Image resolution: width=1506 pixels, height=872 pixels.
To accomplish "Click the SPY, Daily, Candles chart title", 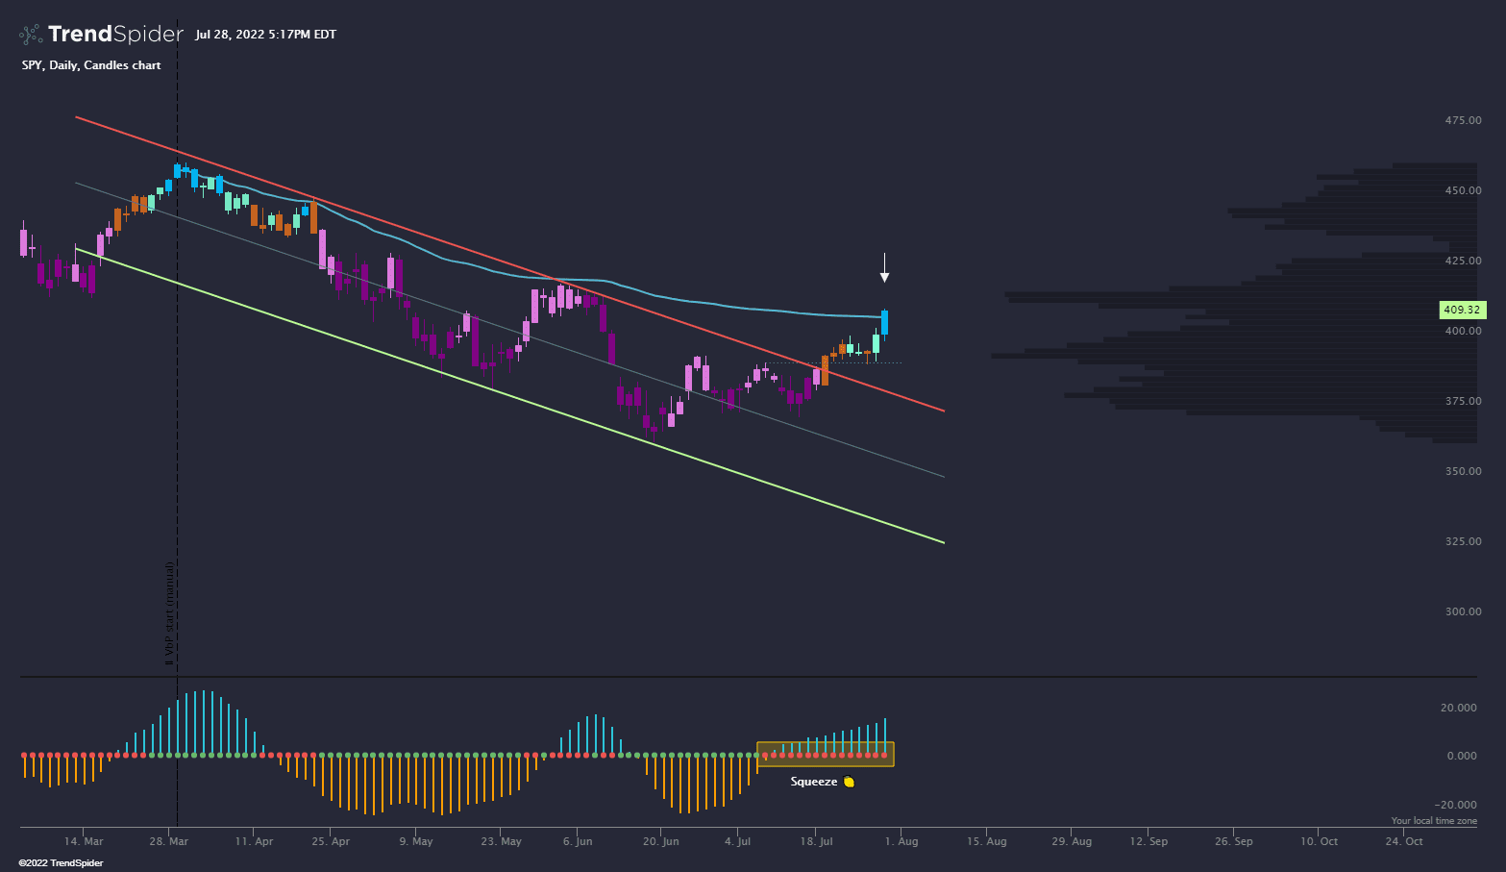I will [x=91, y=65].
